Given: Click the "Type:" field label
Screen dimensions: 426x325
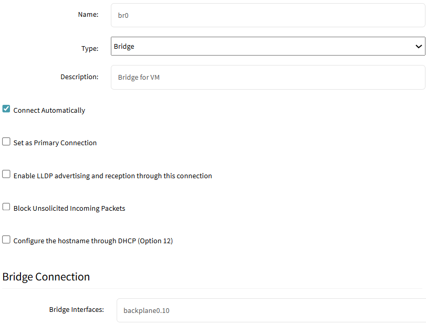Looking at the screenshot, I should click(90, 49).
